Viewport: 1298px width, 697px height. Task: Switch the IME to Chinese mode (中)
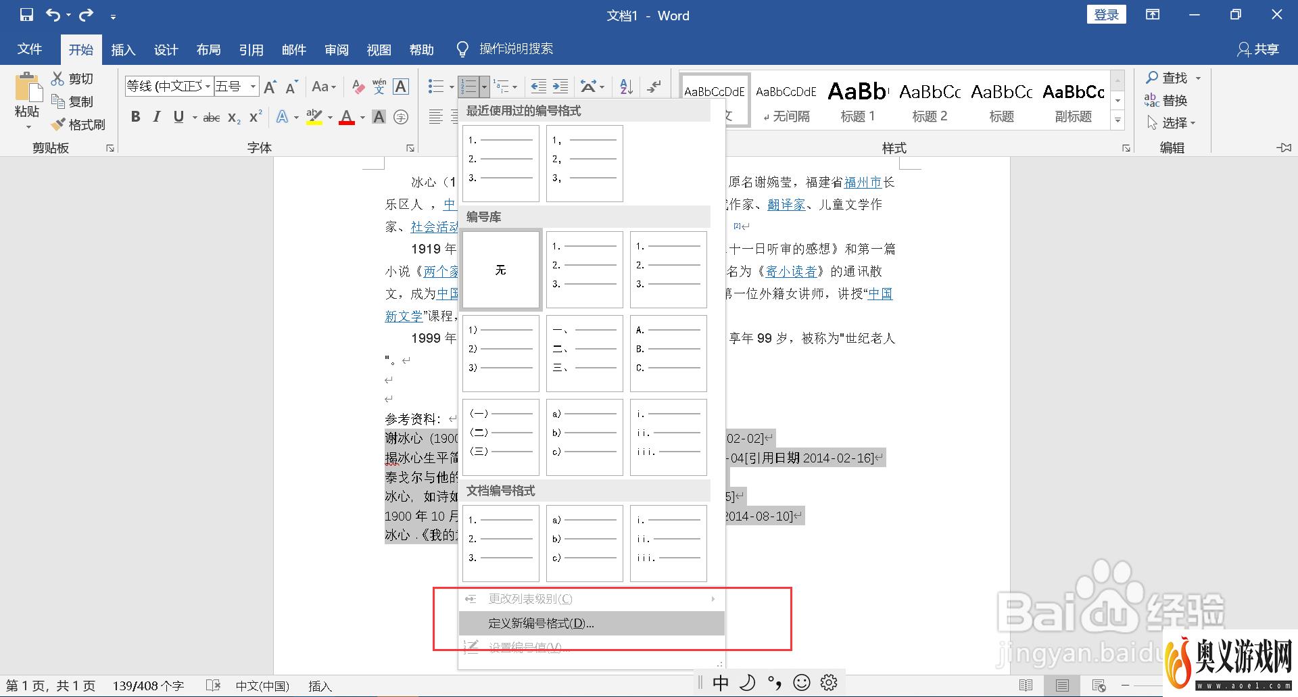721,683
